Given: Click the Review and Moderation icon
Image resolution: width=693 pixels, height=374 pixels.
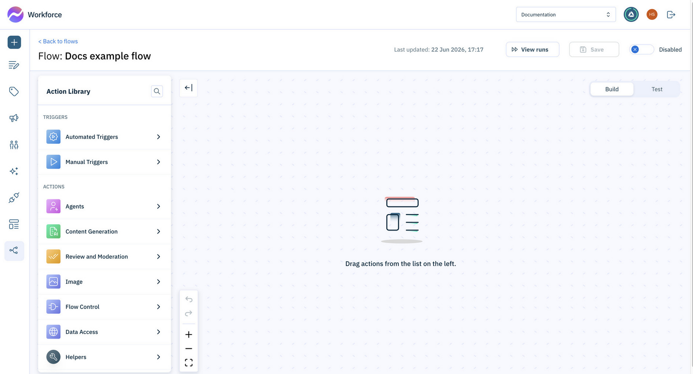Looking at the screenshot, I should tap(53, 257).
